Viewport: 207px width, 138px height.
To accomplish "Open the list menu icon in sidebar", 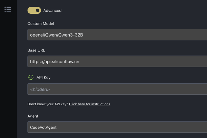I will [x=8, y=9].
